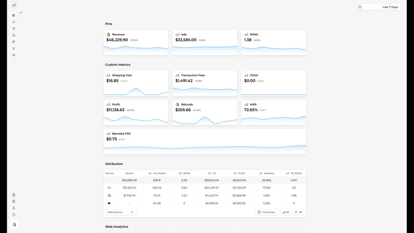The width and height of the screenshot is (414, 233).
Task: Click the log out sidebar icon
Action: (14, 214)
